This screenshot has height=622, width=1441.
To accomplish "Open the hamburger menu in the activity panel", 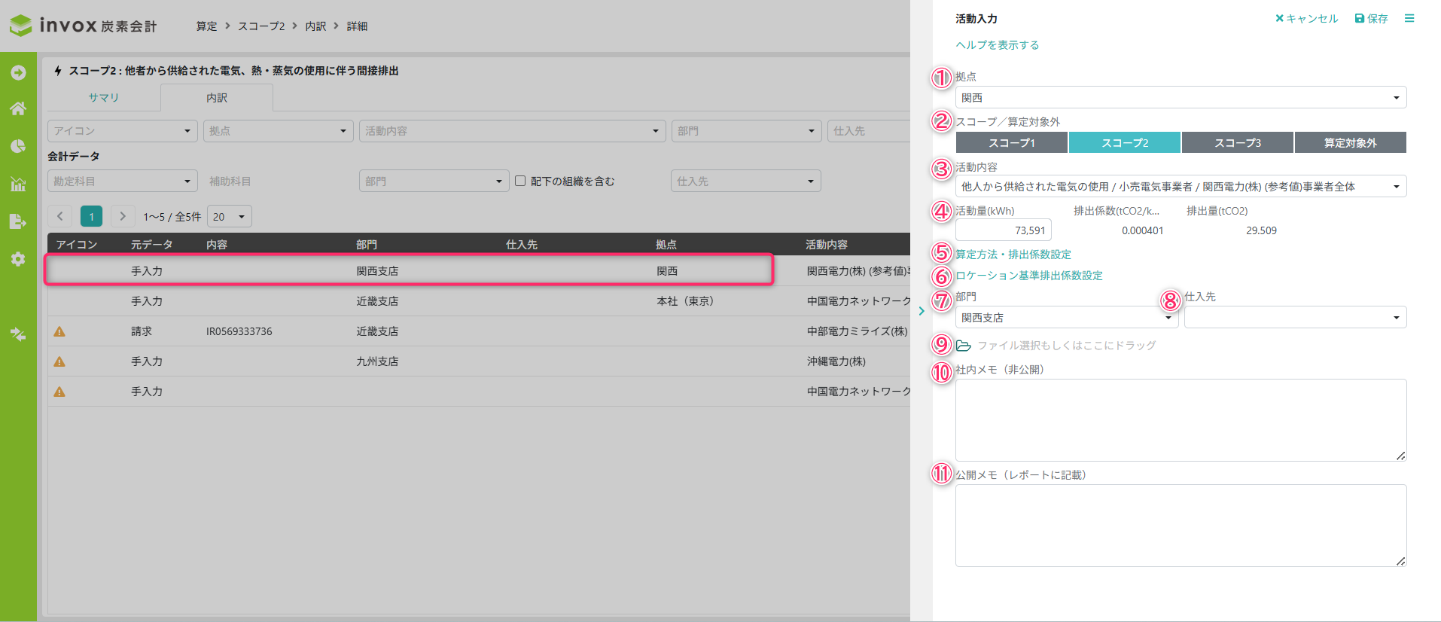I will pyautogui.click(x=1409, y=18).
